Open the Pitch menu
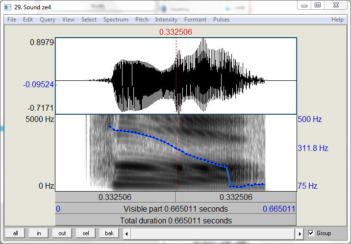Screen dimensions: 351x244 pos(142,20)
